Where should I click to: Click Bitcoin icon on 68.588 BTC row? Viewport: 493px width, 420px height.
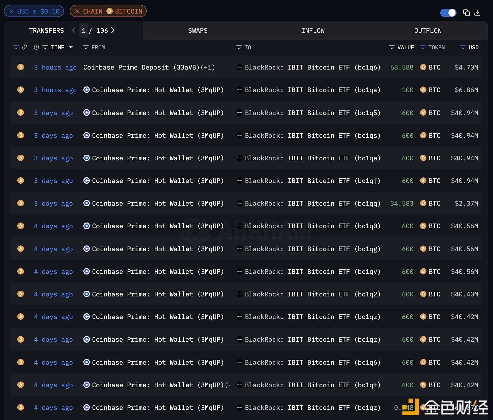(x=21, y=67)
